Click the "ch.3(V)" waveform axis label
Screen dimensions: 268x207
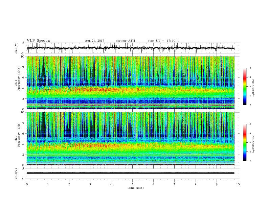click(x=16, y=174)
